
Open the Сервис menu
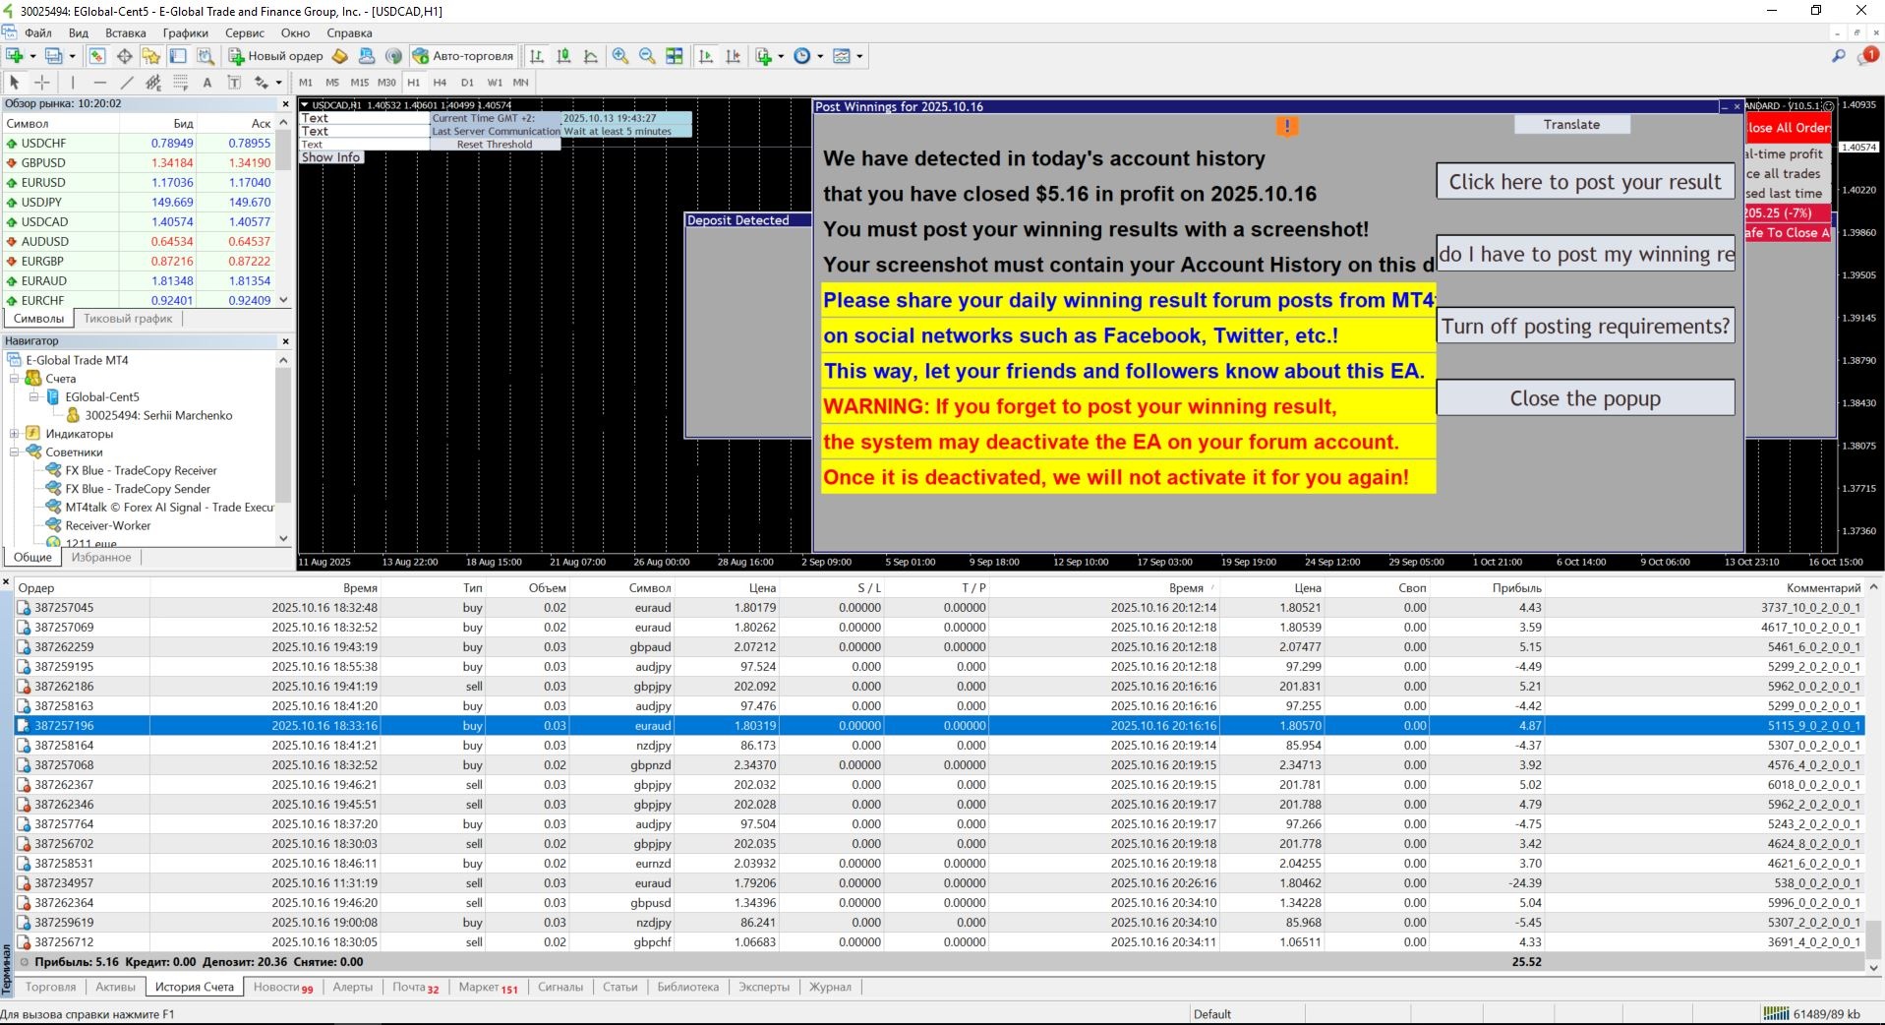pyautogui.click(x=245, y=32)
